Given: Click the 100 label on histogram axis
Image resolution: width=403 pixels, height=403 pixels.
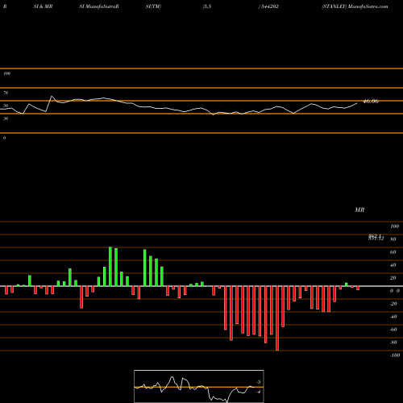Looking at the screenshot, I should click(x=395, y=226).
